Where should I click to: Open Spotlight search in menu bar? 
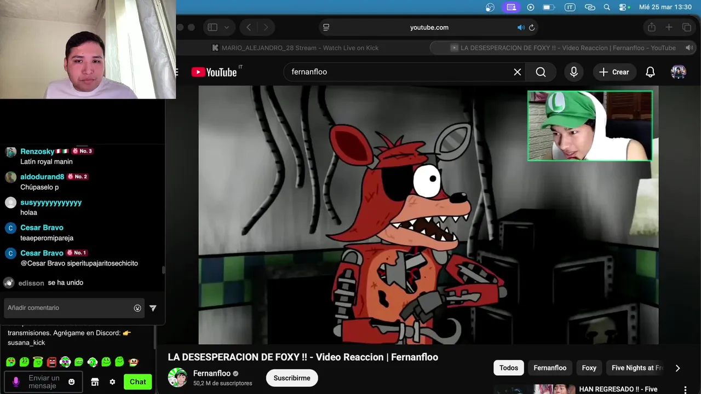point(607,7)
